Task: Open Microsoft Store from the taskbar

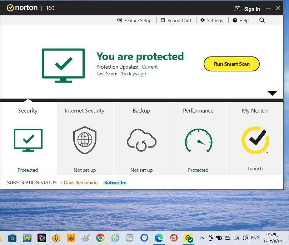Action: coord(13,238)
